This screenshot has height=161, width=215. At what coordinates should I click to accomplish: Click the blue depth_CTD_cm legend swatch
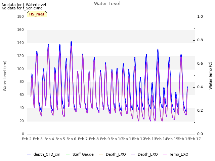(x=29, y=155)
